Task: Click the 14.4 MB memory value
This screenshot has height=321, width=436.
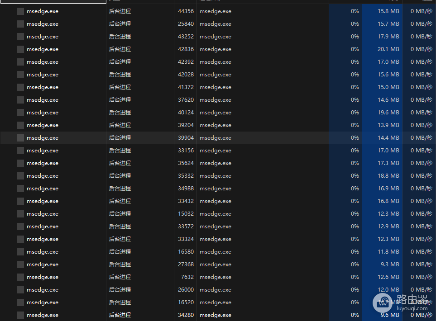Action: click(388, 138)
